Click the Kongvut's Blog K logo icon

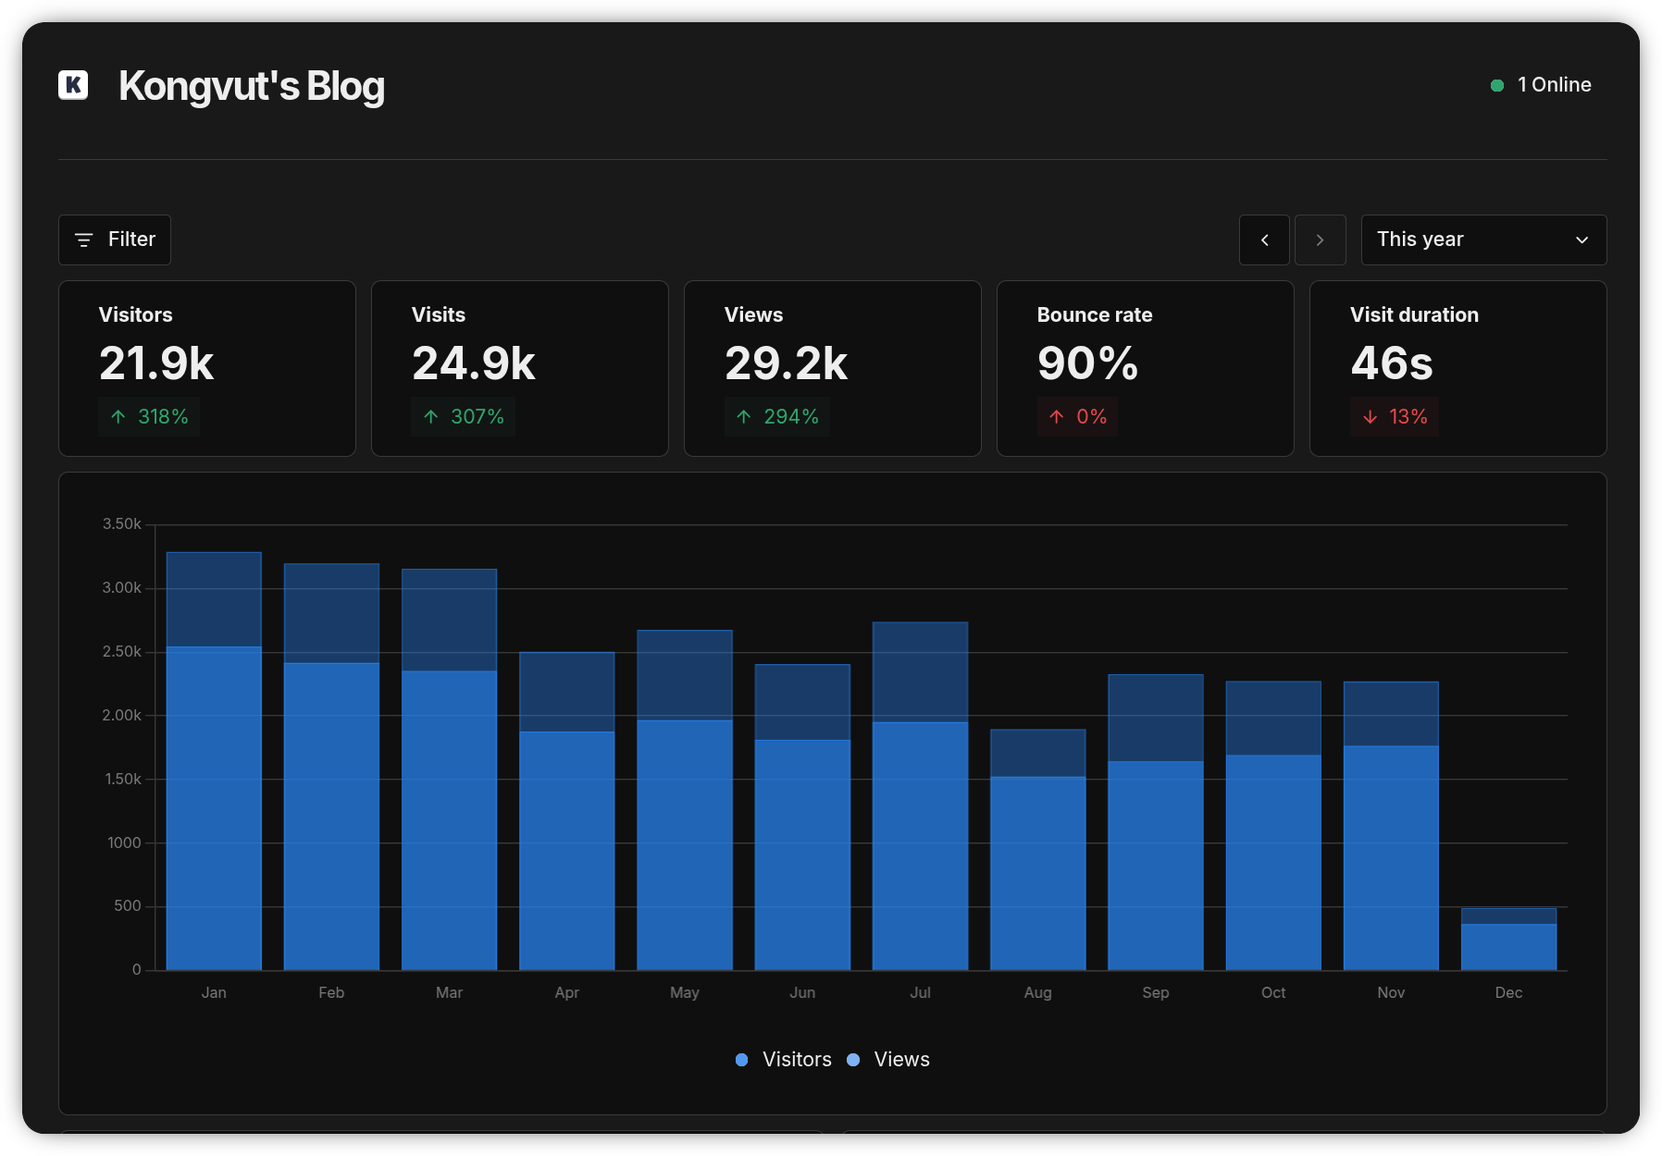(73, 85)
